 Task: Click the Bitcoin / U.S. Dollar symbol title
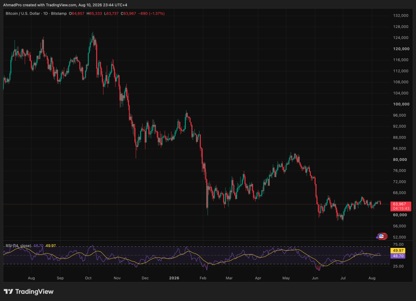coord(23,13)
